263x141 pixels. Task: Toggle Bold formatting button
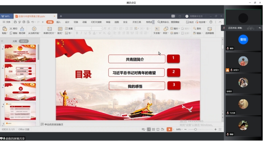(77, 33)
